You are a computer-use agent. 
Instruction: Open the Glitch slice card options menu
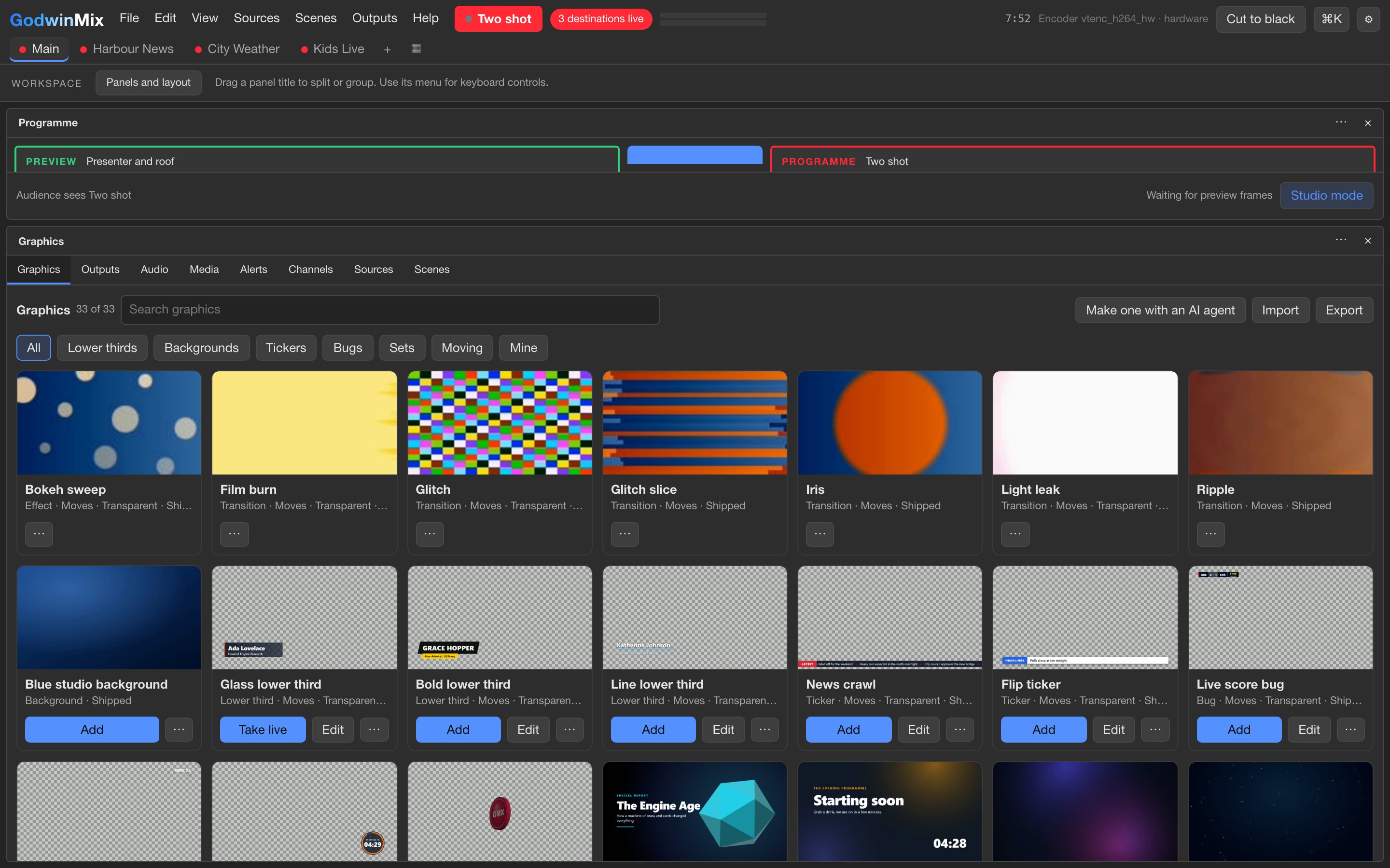625,534
